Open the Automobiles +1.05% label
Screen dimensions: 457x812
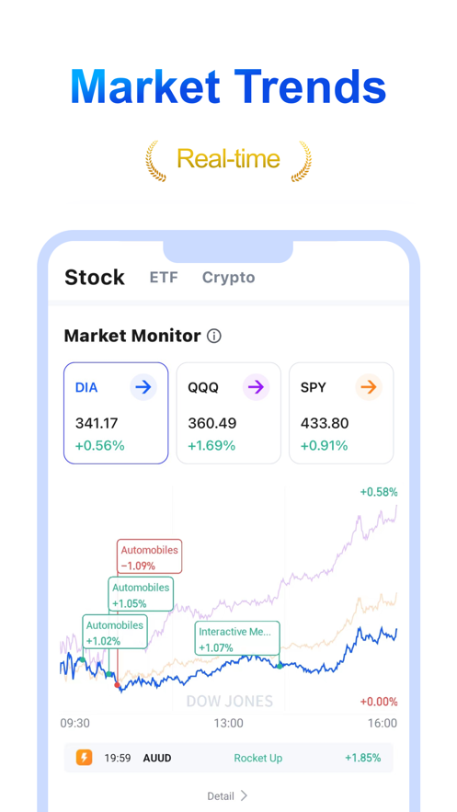pyautogui.click(x=141, y=594)
